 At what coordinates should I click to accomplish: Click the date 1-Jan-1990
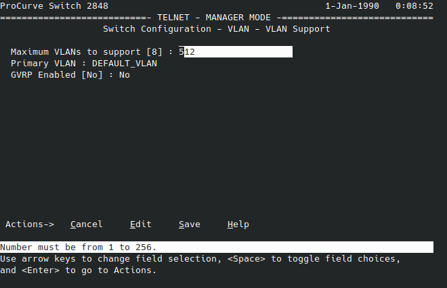pyautogui.click(x=352, y=6)
